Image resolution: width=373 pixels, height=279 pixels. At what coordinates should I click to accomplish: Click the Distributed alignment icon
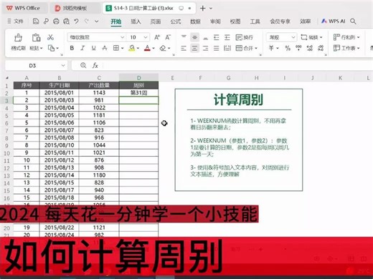click(x=227, y=49)
